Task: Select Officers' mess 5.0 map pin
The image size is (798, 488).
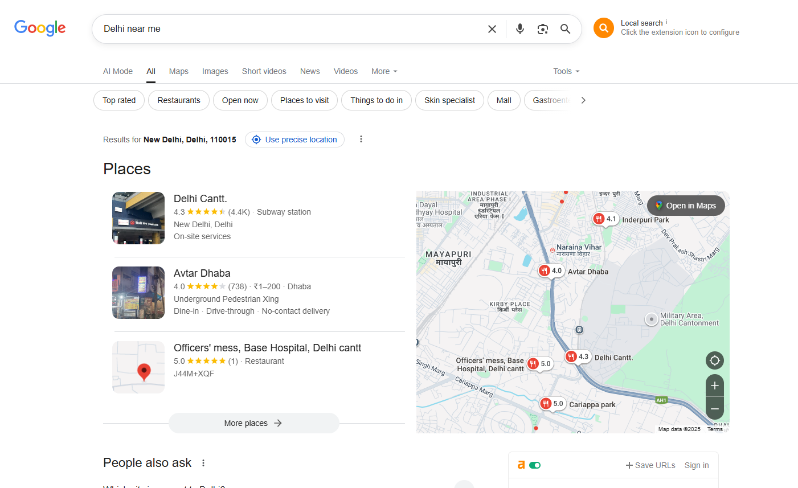Action: [x=539, y=363]
